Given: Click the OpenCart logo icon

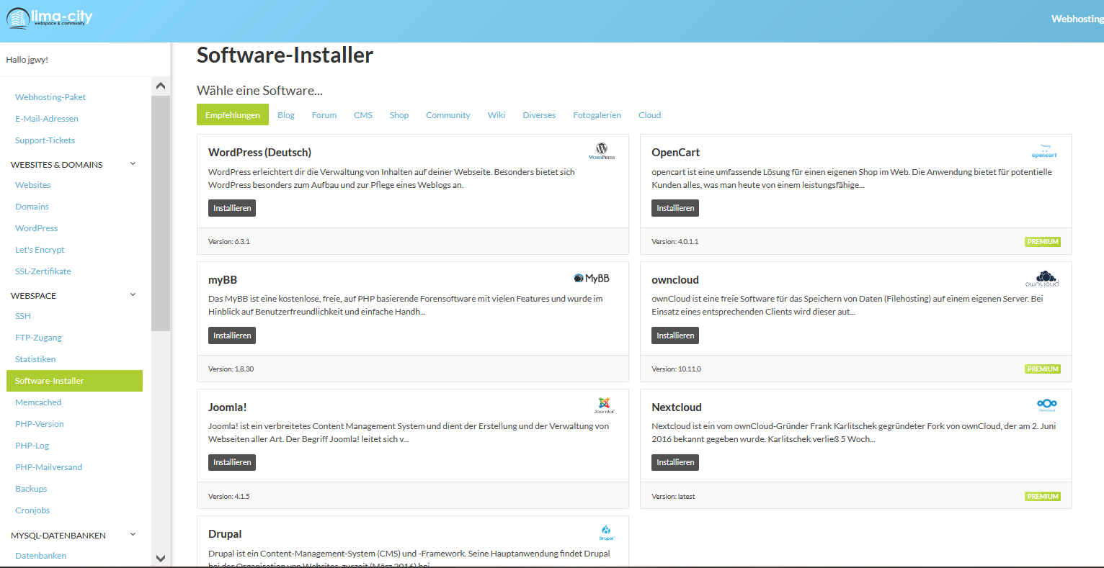Looking at the screenshot, I should click(x=1044, y=151).
